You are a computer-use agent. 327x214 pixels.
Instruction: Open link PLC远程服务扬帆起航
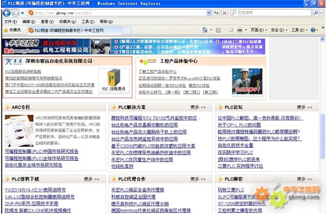tap(23, 72)
